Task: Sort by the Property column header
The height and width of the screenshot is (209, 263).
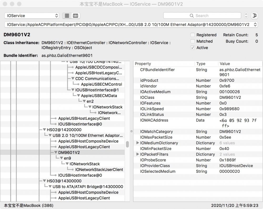Action: 164,64
